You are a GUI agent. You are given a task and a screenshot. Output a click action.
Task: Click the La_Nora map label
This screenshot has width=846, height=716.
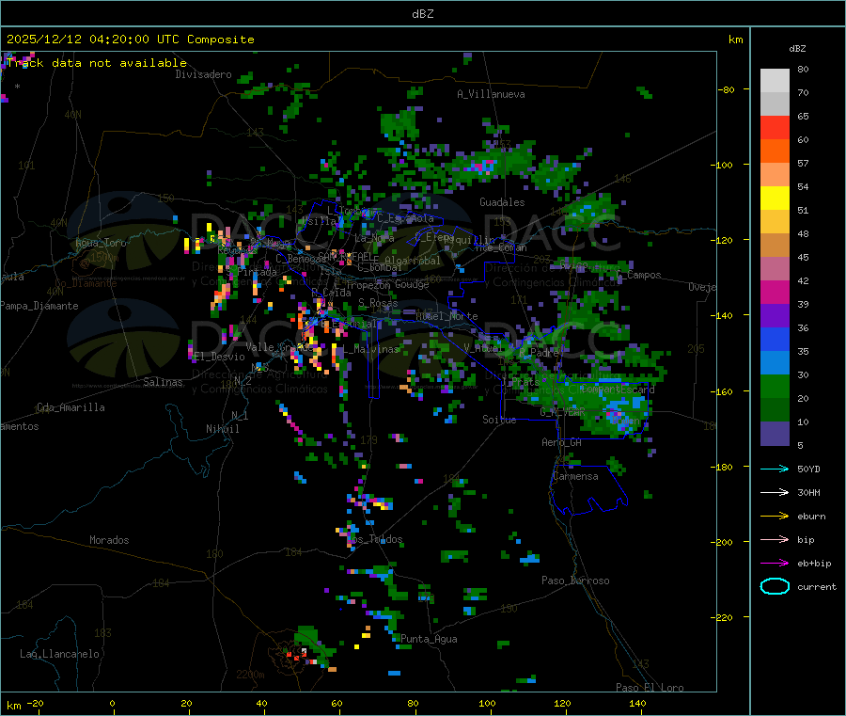point(375,238)
